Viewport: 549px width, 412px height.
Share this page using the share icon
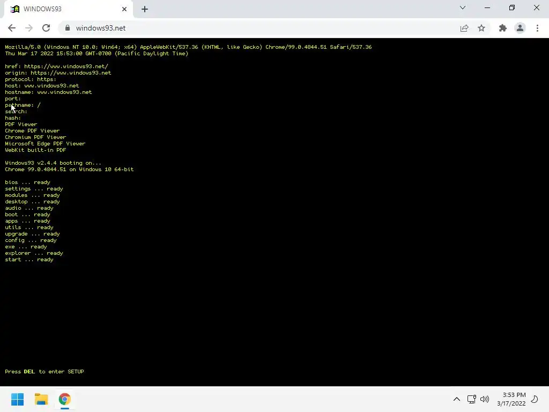(x=464, y=28)
